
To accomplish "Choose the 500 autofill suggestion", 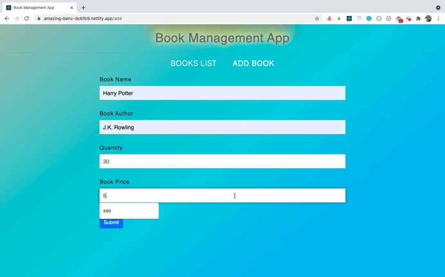I will coord(129,211).
